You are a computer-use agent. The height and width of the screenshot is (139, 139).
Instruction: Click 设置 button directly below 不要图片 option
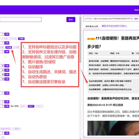coord(7,133)
